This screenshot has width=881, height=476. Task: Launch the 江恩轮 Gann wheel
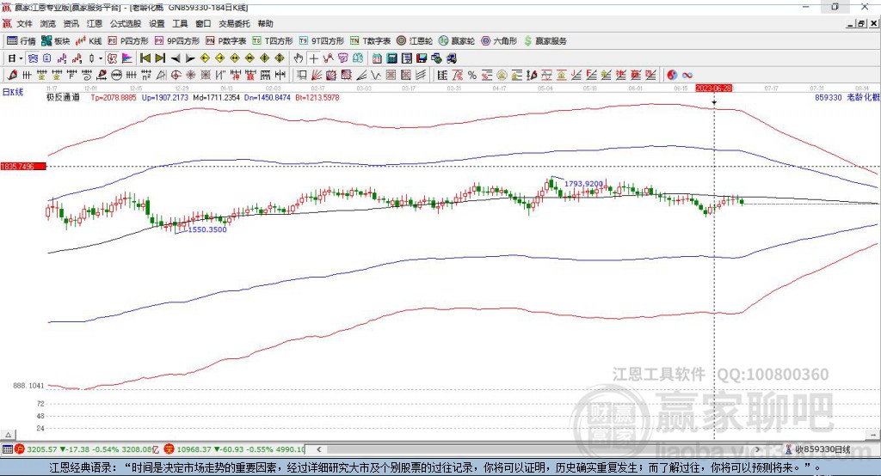(415, 41)
